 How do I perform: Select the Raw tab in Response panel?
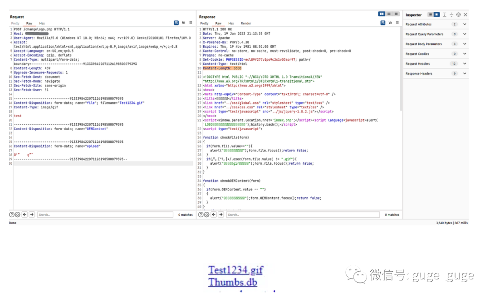tap(218, 24)
